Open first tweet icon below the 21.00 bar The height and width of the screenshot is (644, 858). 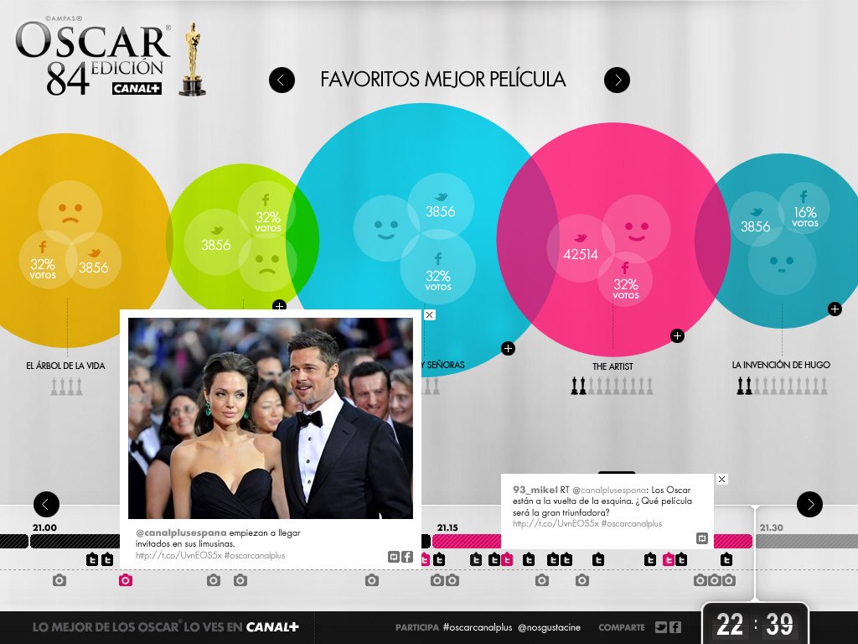pyautogui.click(x=92, y=559)
